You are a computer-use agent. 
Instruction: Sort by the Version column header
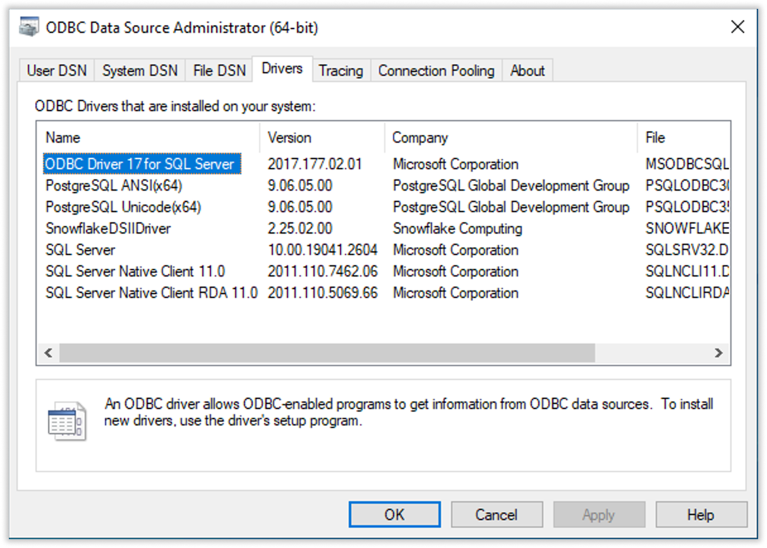click(x=322, y=138)
